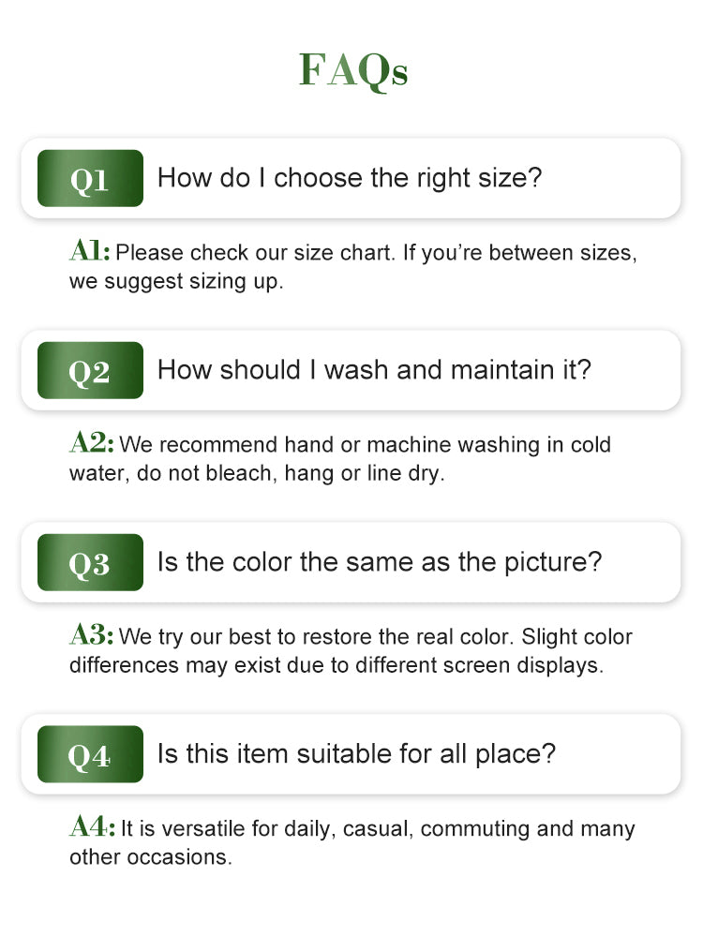The image size is (703, 951).
Task: Click the green Q4 badge
Action: pos(90,754)
